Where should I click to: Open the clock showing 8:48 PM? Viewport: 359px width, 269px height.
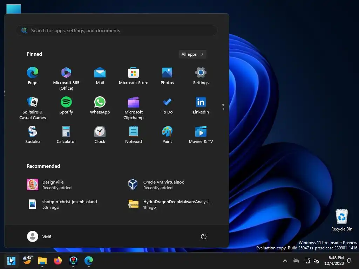334,261
